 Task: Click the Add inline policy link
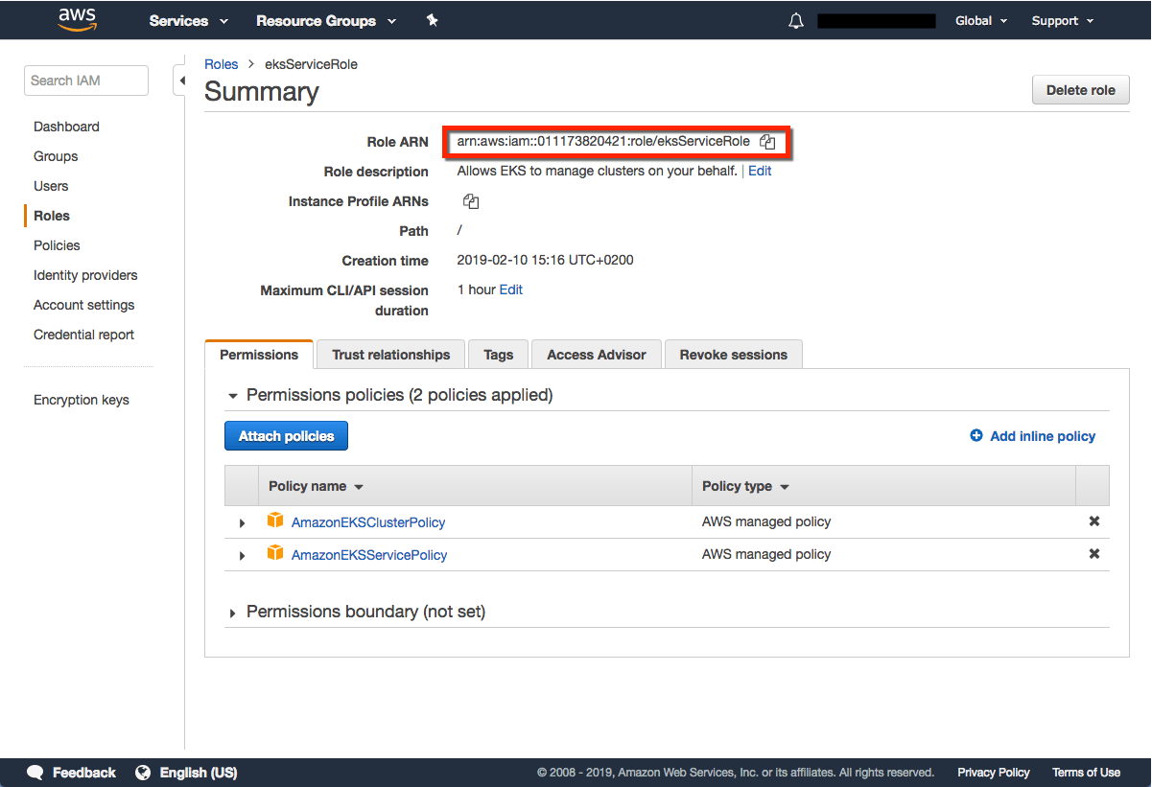(x=1043, y=436)
